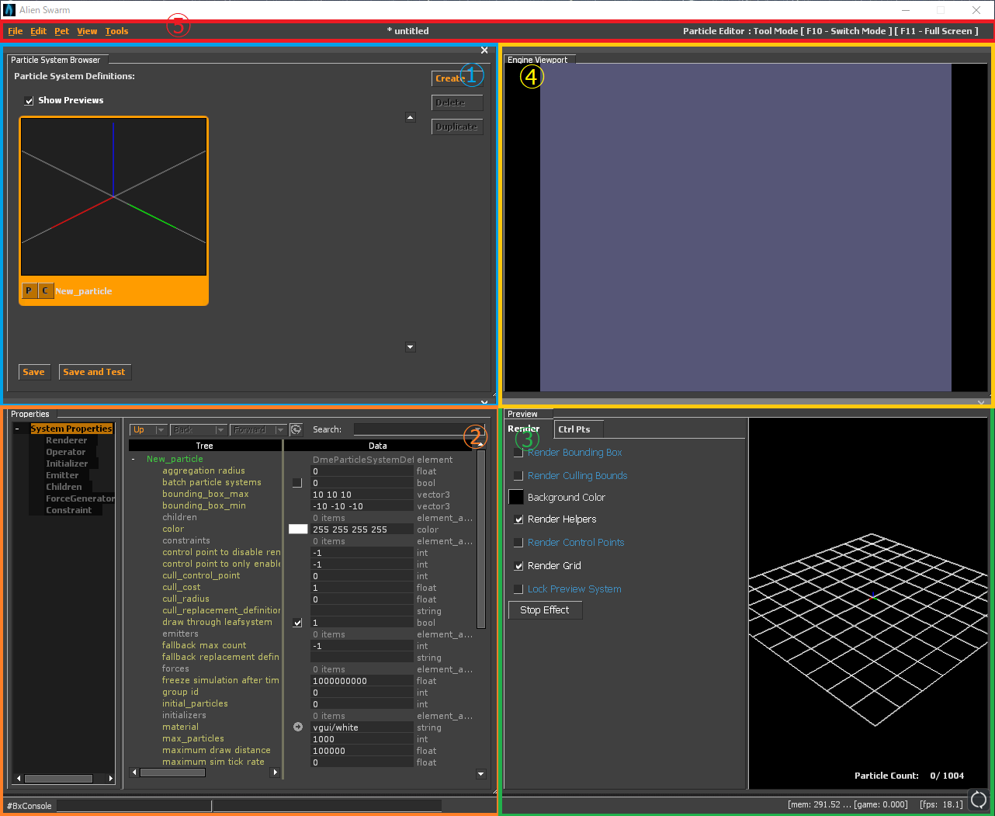Click the C button on New_particle thumbnail

(x=45, y=290)
